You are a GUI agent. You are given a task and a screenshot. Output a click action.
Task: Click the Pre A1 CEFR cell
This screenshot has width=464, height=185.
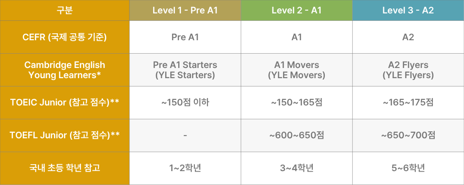pos(185,37)
